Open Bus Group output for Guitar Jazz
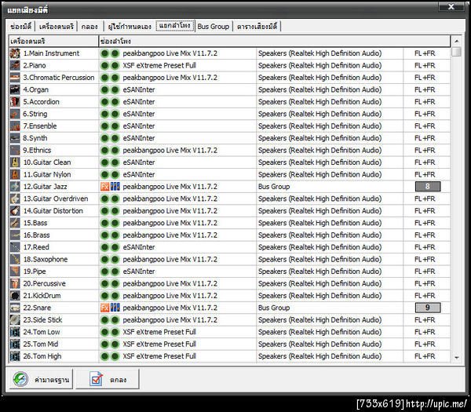471x412 pixels. [330, 187]
